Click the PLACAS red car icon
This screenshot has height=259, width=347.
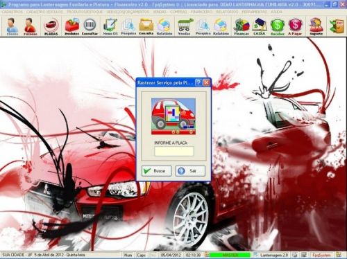click(51, 27)
